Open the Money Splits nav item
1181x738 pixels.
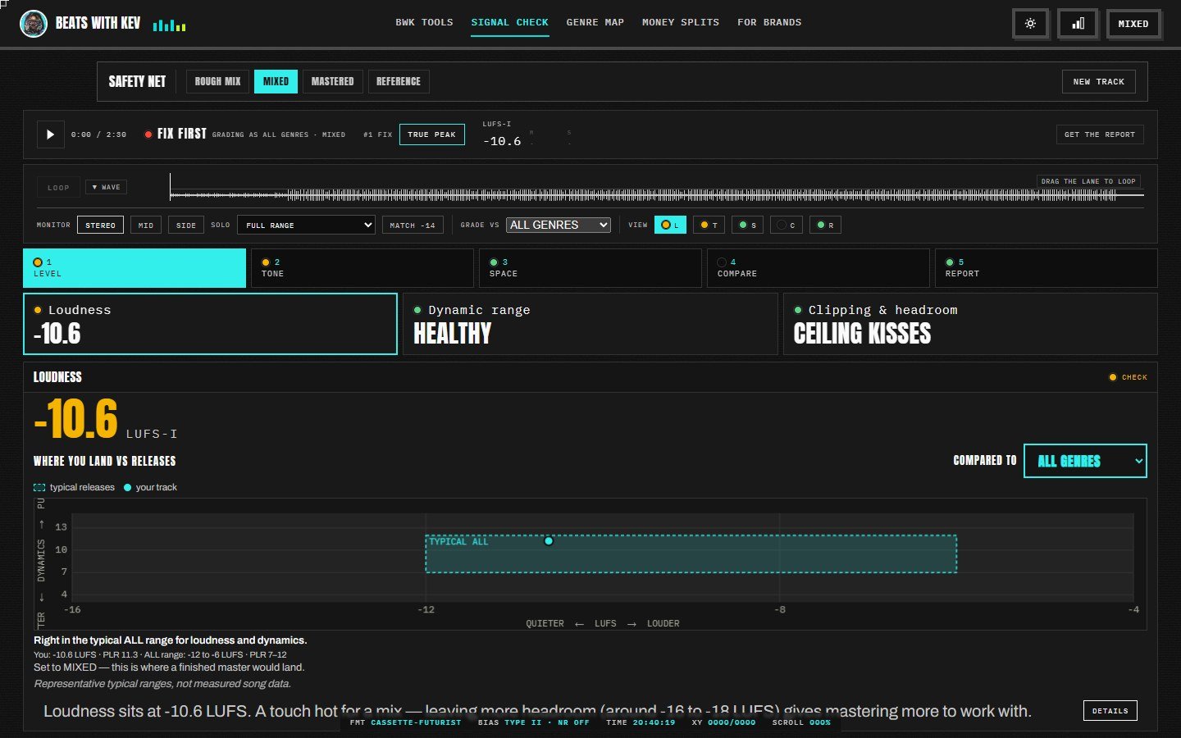(681, 22)
